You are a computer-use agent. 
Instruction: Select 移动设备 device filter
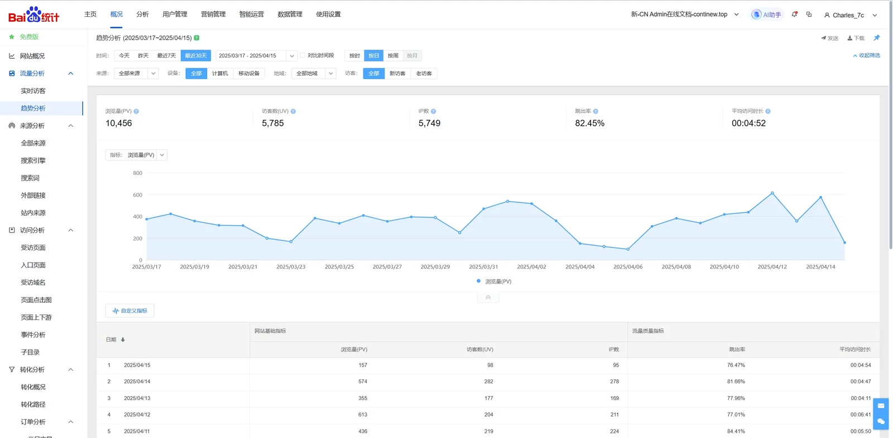click(249, 74)
